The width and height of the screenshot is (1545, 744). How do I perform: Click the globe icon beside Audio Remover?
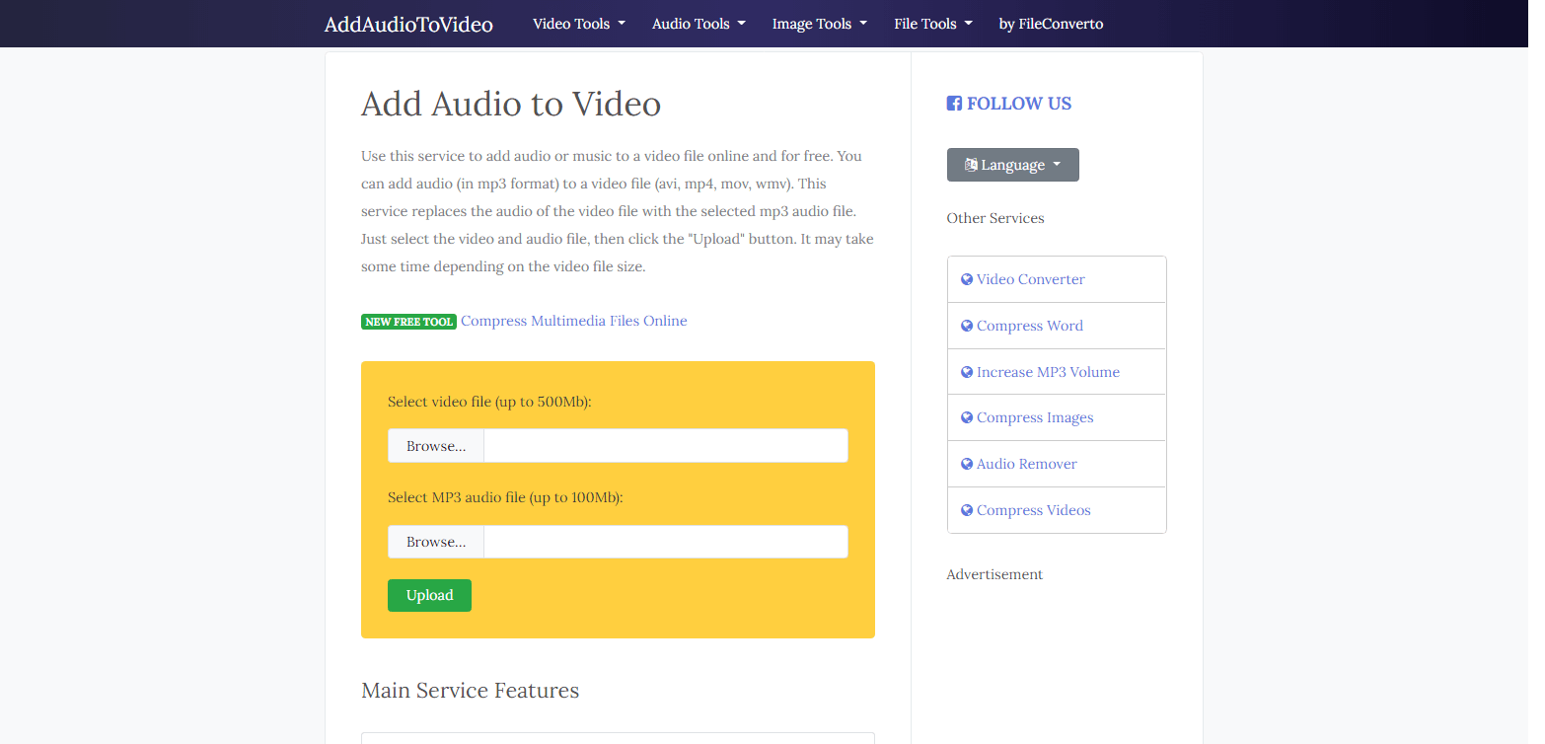pyautogui.click(x=967, y=464)
